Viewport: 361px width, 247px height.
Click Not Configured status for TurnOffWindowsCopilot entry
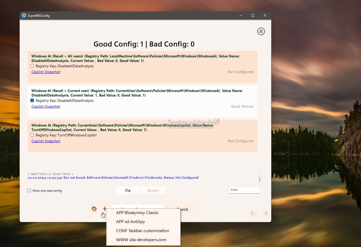click(x=240, y=141)
